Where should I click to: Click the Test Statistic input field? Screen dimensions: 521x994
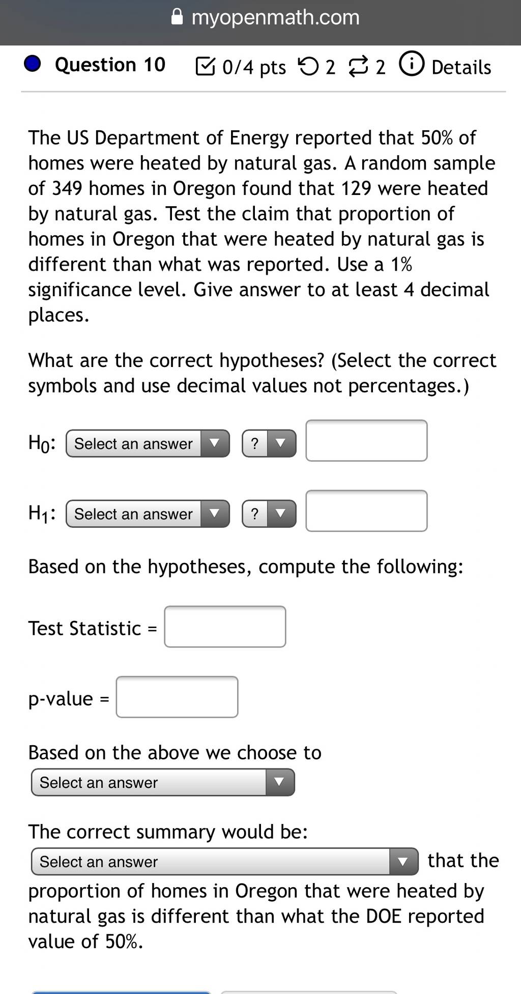(x=225, y=627)
